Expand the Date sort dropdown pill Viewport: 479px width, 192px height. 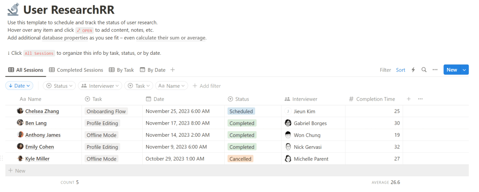[19, 86]
